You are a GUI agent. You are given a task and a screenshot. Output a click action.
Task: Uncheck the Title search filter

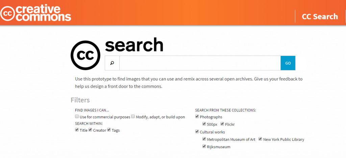coord(77,130)
